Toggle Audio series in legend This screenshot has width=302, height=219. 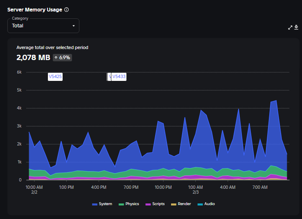206,204
